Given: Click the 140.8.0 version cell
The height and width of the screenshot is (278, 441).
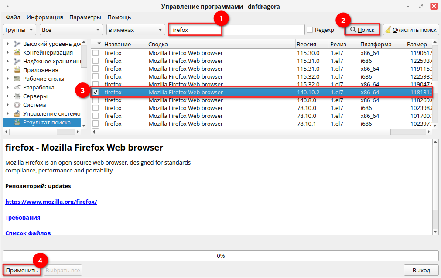Looking at the screenshot, I should (x=307, y=100).
